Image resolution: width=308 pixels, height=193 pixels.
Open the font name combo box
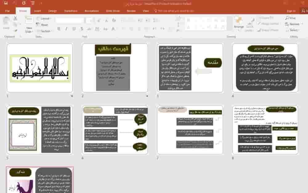coord(69,20)
